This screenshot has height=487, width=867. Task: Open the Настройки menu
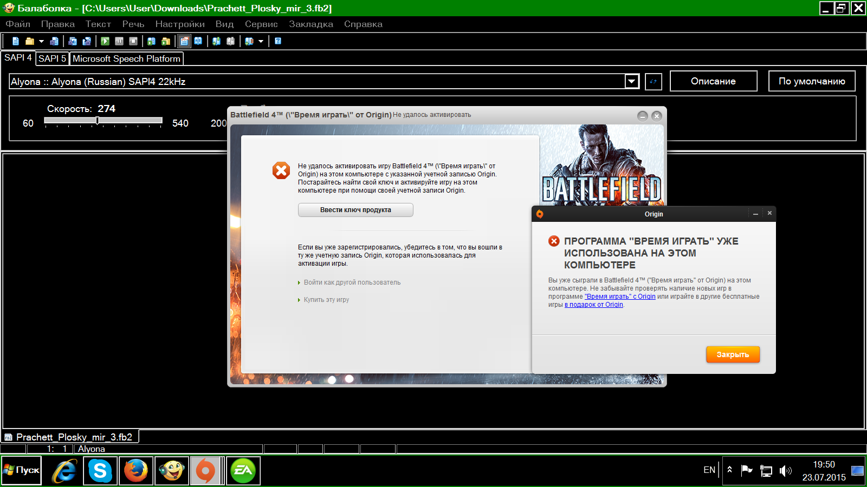coord(180,24)
